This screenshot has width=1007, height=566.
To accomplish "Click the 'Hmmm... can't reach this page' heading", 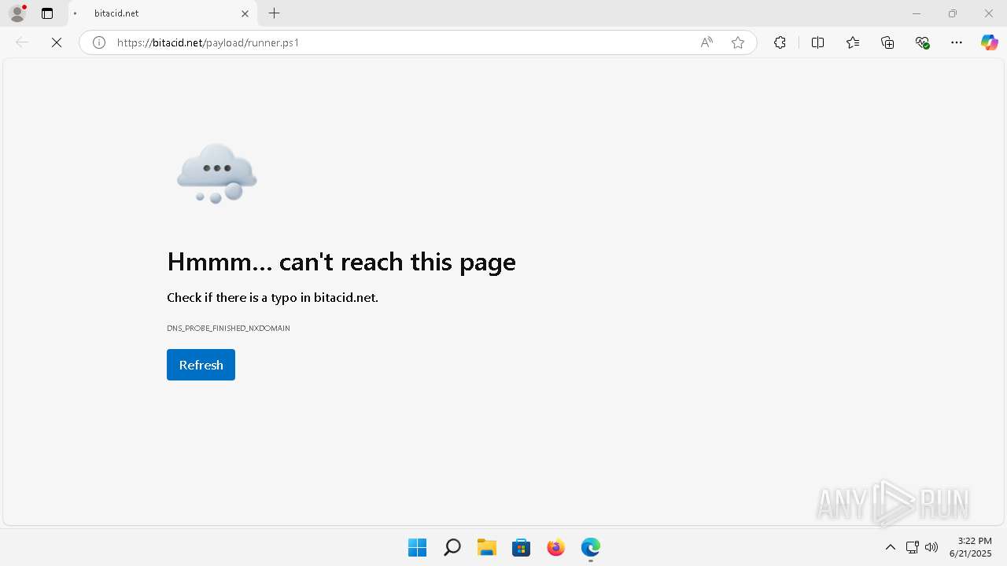I will (x=341, y=262).
